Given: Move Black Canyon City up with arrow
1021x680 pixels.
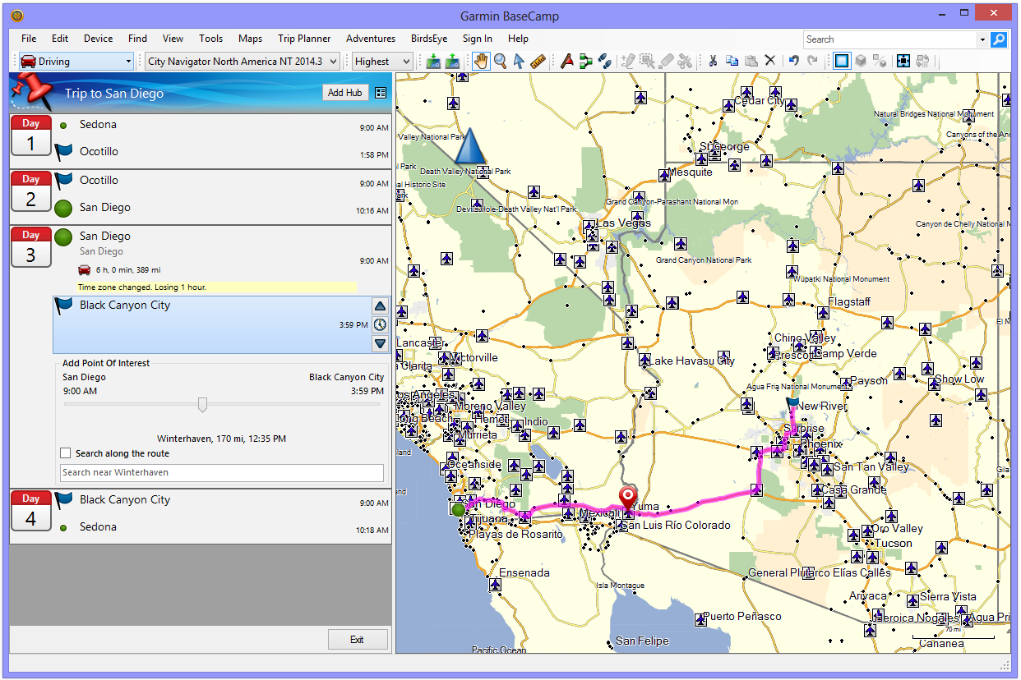Looking at the screenshot, I should point(380,306).
